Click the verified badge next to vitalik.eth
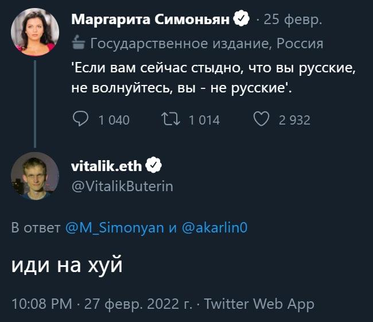 [154, 166]
